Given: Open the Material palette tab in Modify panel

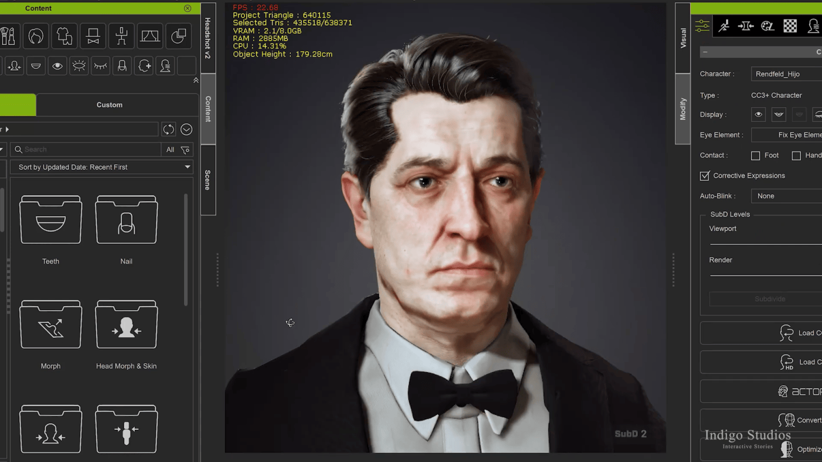Looking at the screenshot, I should [x=767, y=26].
